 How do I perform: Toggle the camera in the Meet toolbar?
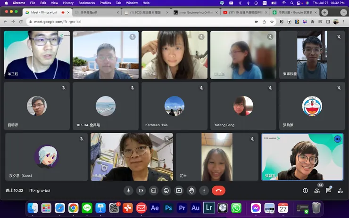tap(141, 190)
